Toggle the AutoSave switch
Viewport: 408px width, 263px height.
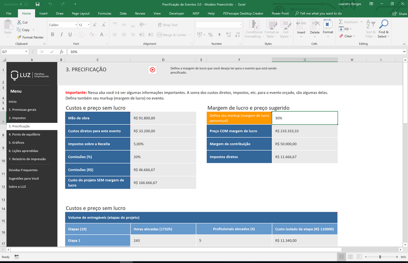pyautogui.click(x=24, y=4)
